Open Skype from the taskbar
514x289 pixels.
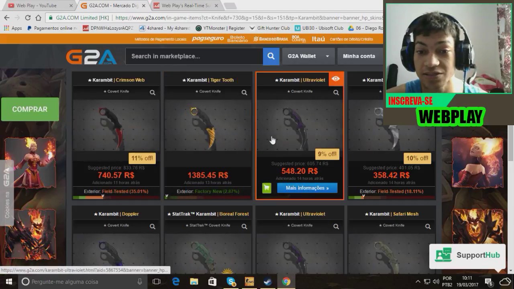[231, 282]
